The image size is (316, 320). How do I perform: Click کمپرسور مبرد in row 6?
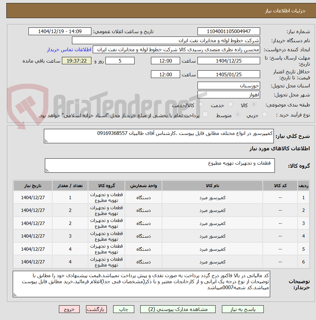click(212, 262)
